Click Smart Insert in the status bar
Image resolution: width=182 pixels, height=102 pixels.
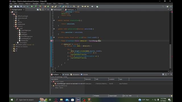click(x=113, y=96)
